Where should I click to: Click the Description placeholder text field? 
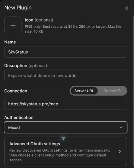coord(66,76)
